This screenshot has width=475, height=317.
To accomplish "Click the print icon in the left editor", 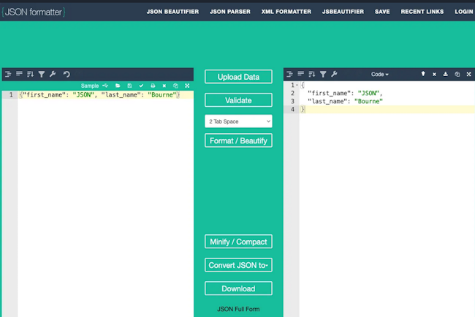I will [x=152, y=86].
